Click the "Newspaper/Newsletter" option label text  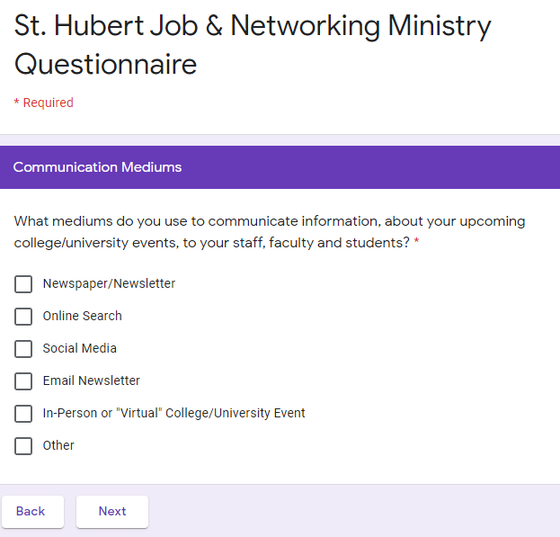pos(109,283)
